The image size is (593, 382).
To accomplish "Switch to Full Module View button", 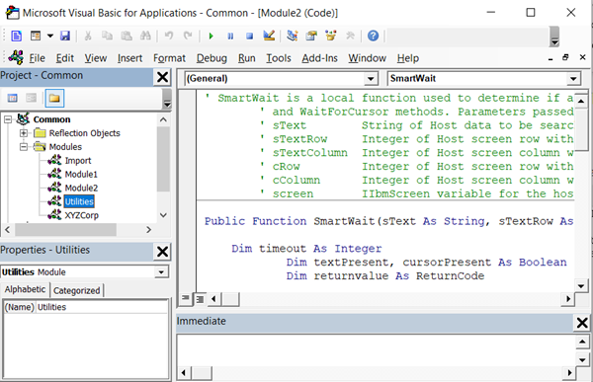I will click(x=200, y=299).
